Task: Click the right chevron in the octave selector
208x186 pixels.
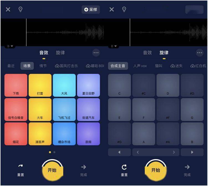Action: click(174, 152)
